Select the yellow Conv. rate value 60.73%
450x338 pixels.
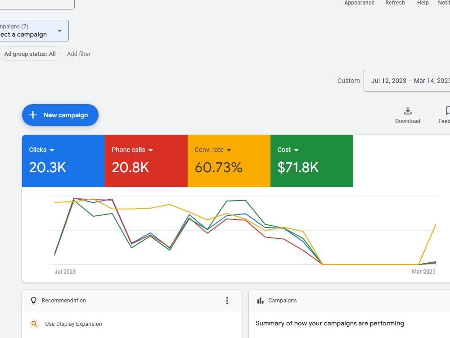(219, 167)
